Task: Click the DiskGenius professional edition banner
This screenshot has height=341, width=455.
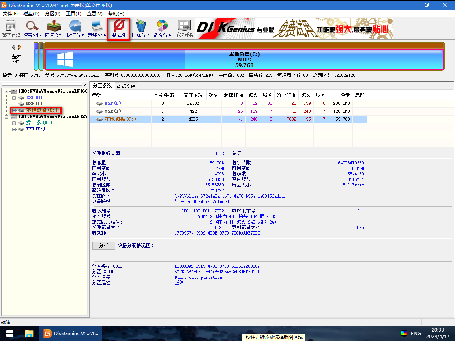Action: click(x=294, y=28)
